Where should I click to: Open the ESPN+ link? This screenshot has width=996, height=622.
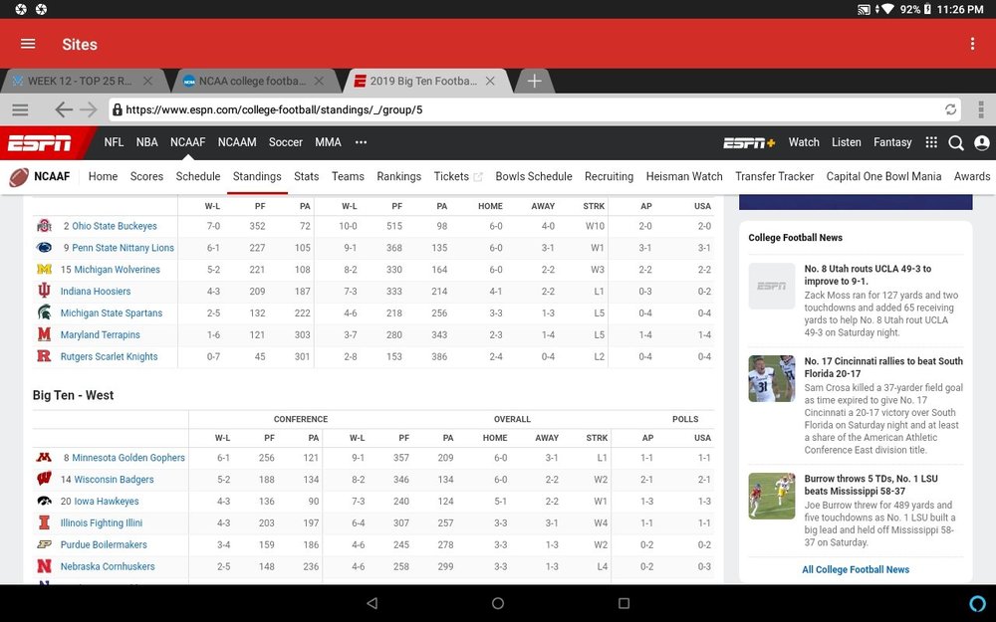coord(749,142)
